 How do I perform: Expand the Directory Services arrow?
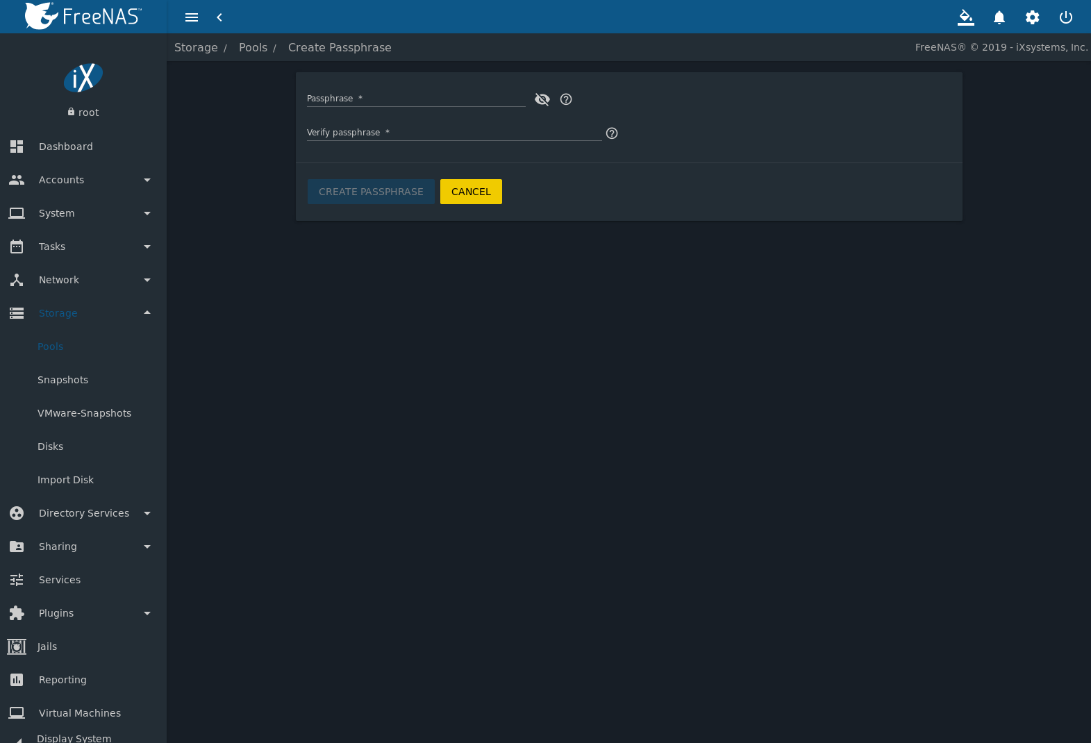(x=147, y=513)
